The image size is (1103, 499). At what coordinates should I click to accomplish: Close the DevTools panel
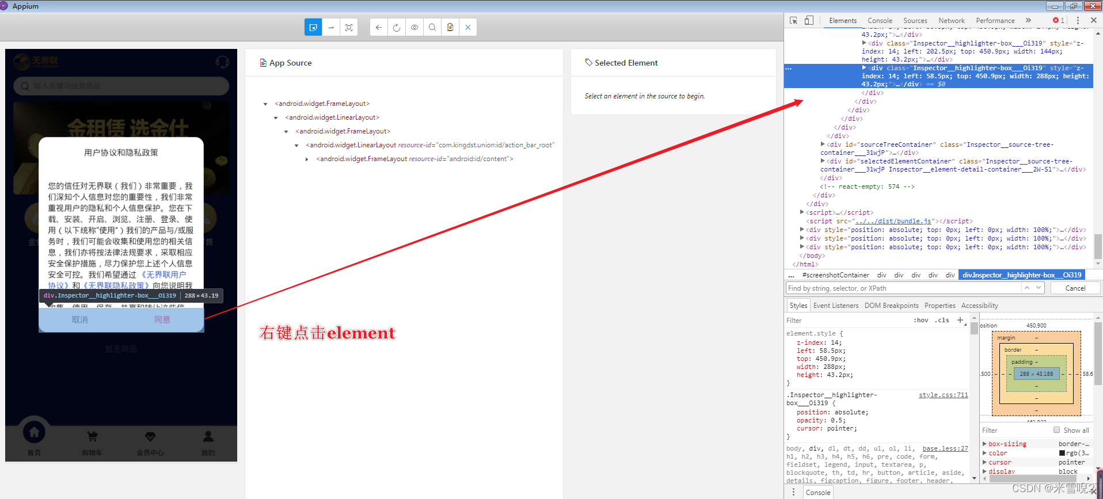(x=1093, y=20)
